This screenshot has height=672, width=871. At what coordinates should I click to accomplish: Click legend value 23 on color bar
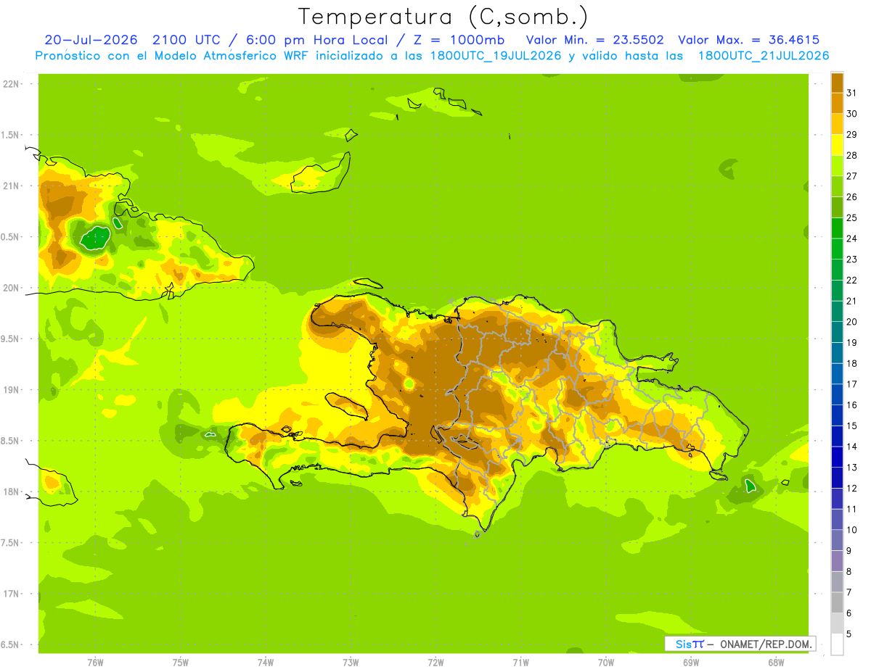point(851,259)
